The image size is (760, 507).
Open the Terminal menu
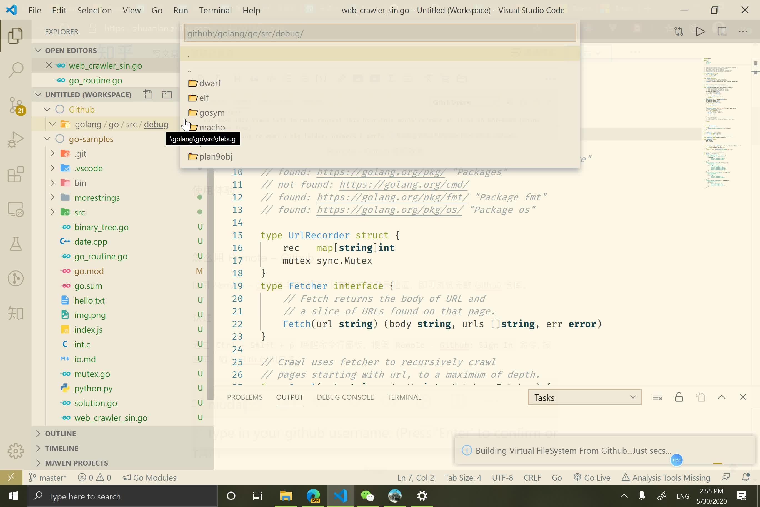(215, 10)
